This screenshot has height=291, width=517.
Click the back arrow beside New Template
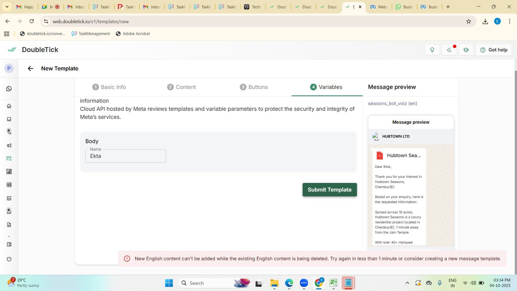coord(30,69)
